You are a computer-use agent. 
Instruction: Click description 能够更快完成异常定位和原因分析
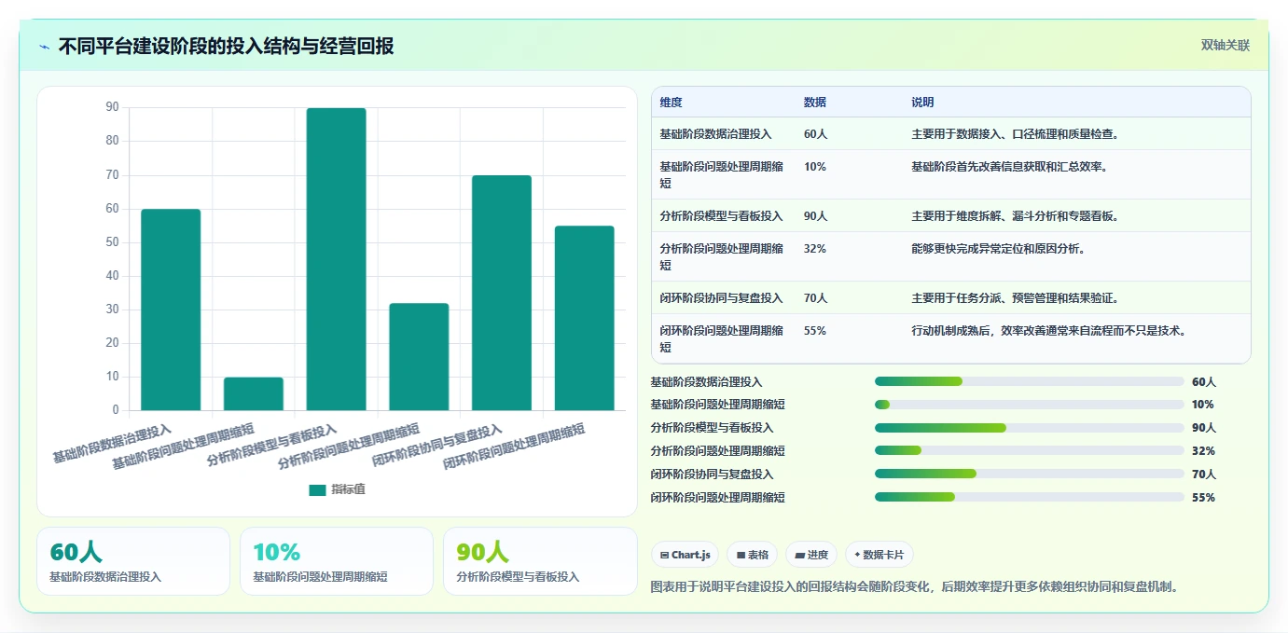(998, 249)
